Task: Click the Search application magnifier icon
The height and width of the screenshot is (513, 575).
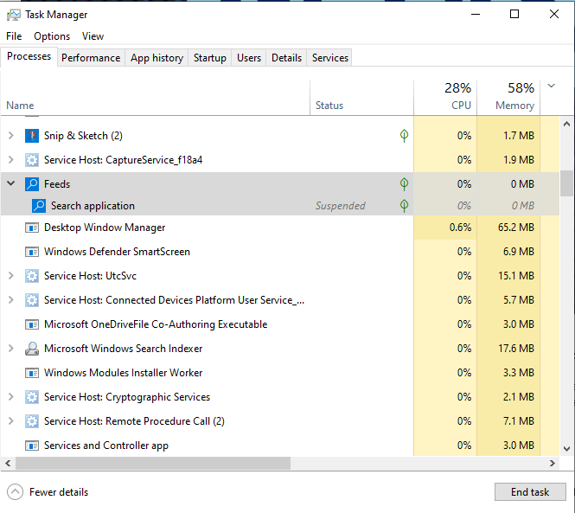Action: pyautogui.click(x=39, y=206)
